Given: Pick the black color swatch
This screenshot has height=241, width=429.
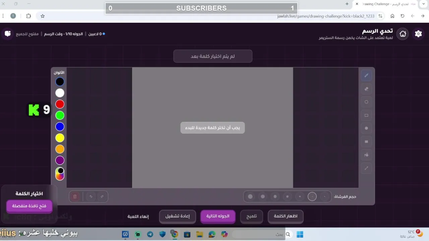Looking at the screenshot, I should (60, 82).
